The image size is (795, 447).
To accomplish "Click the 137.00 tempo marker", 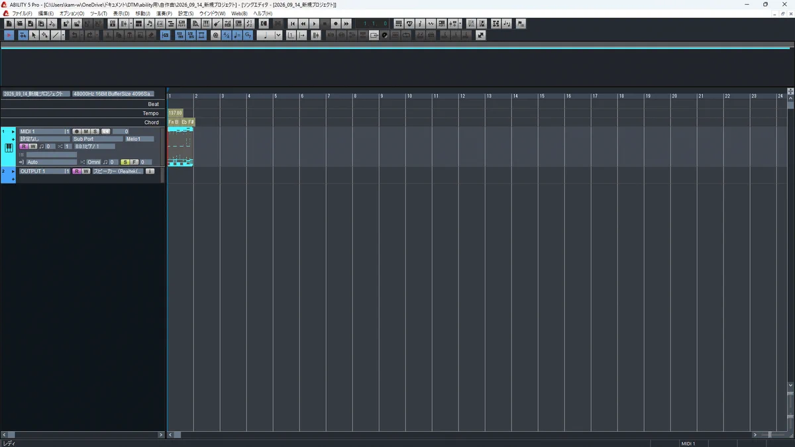I will [x=175, y=113].
